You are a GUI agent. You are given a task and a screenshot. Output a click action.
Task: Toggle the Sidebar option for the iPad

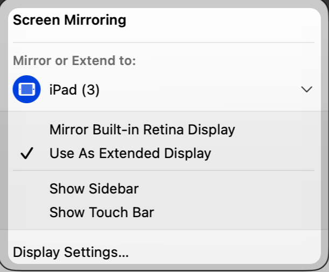pos(94,189)
